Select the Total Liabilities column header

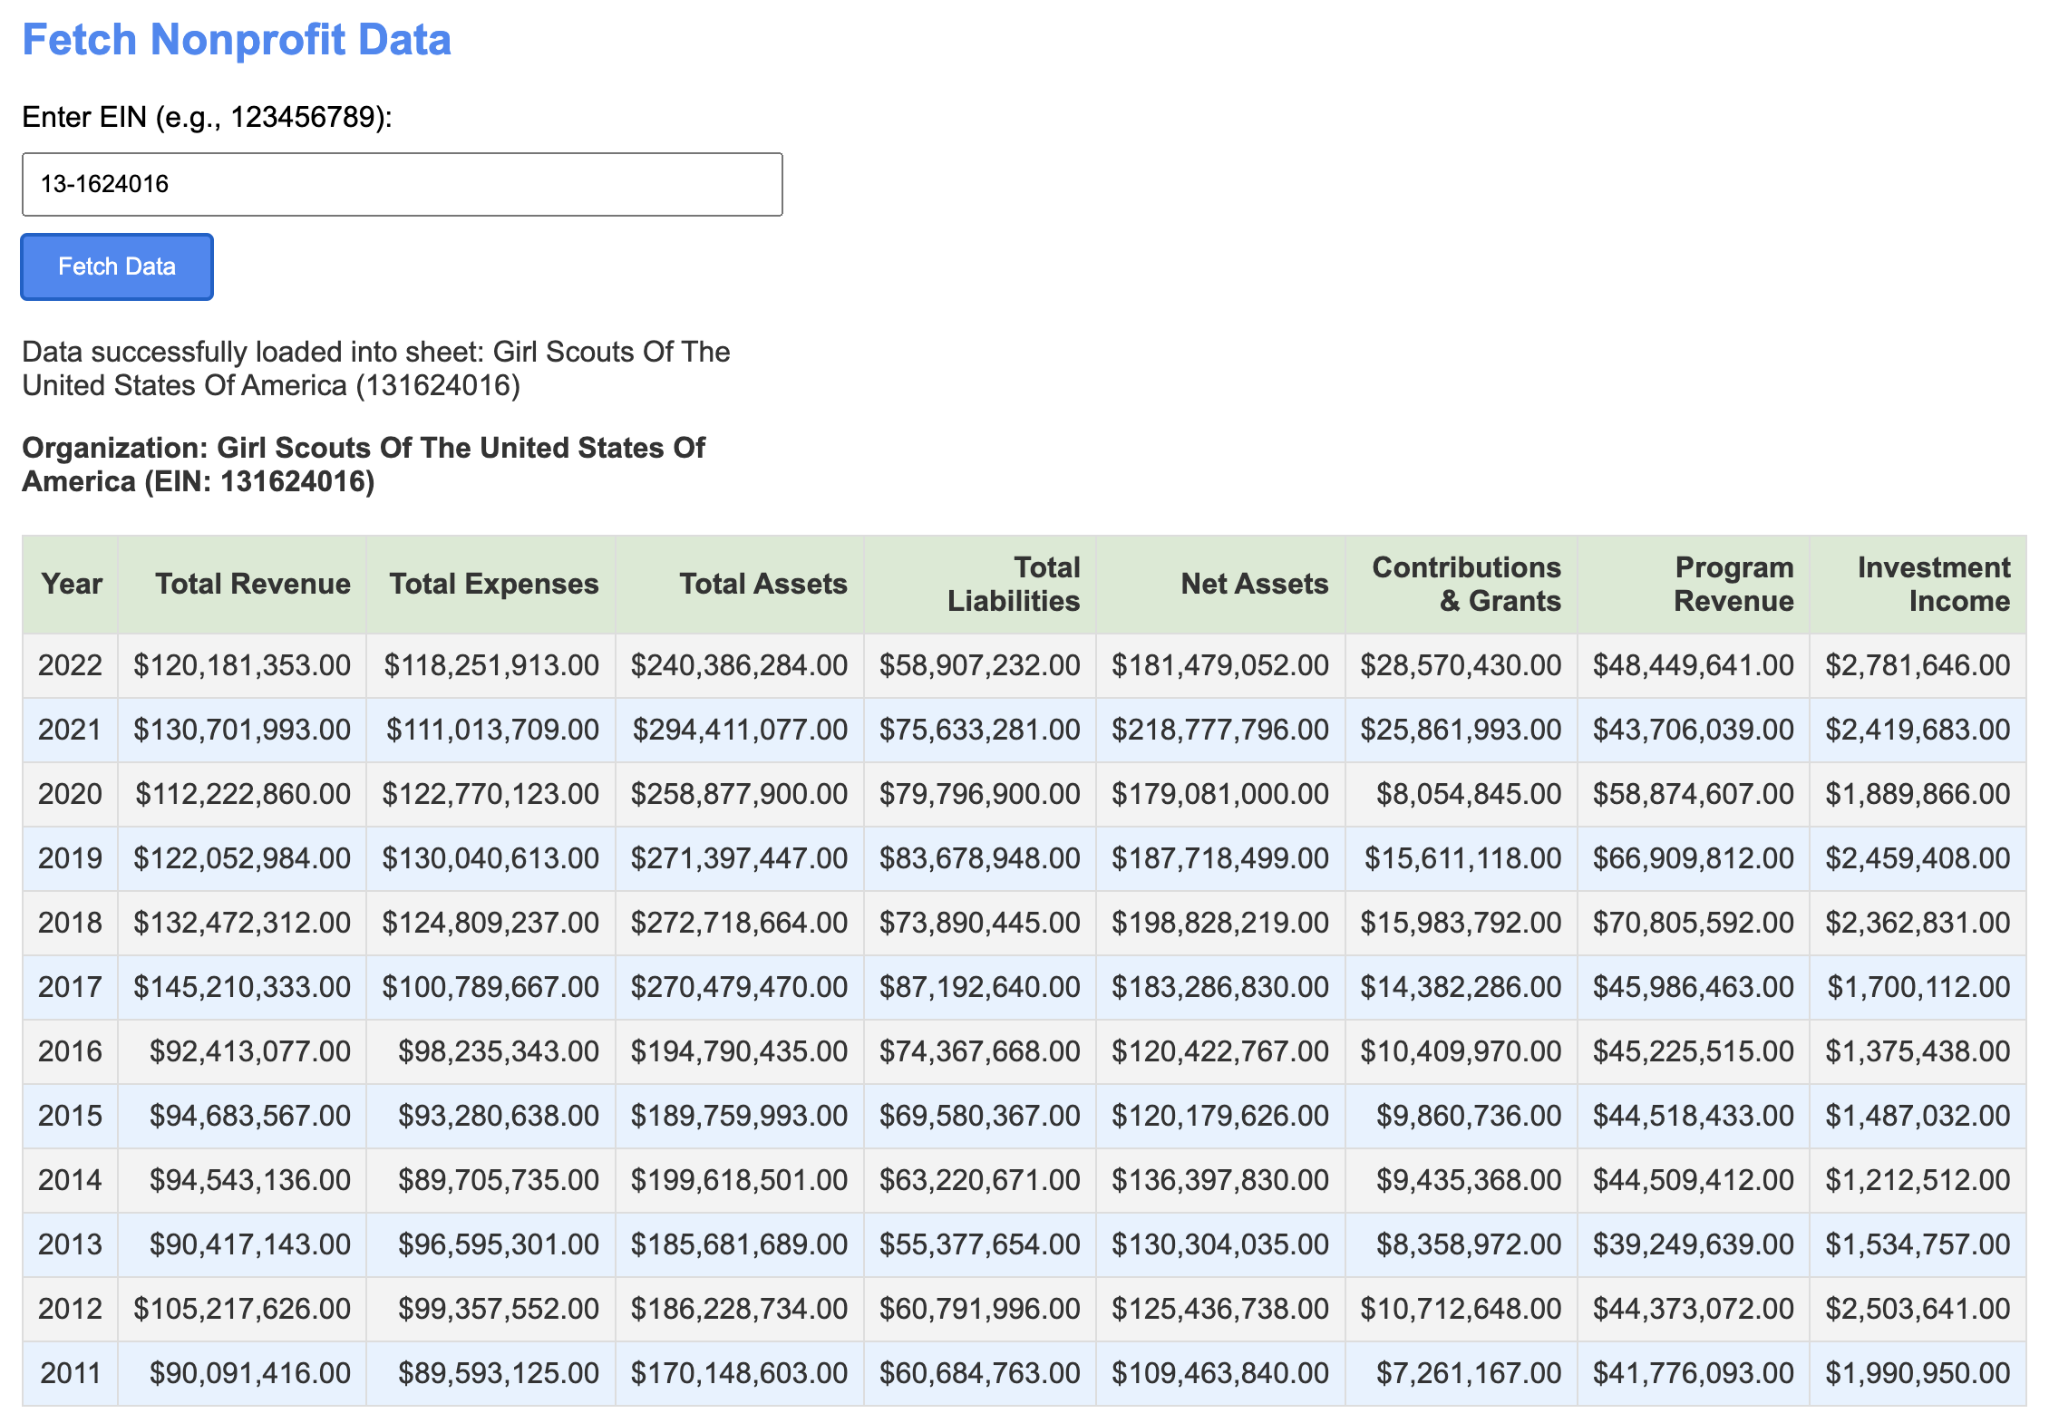click(x=980, y=584)
